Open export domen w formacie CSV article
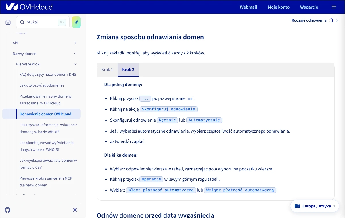The height and width of the screenshot is (218, 345). pos(48,164)
